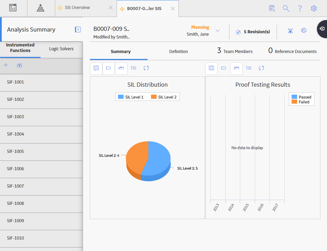This screenshot has height=251, width=327.
Task: Select SIF-1006 from the list
Action: [41, 168]
